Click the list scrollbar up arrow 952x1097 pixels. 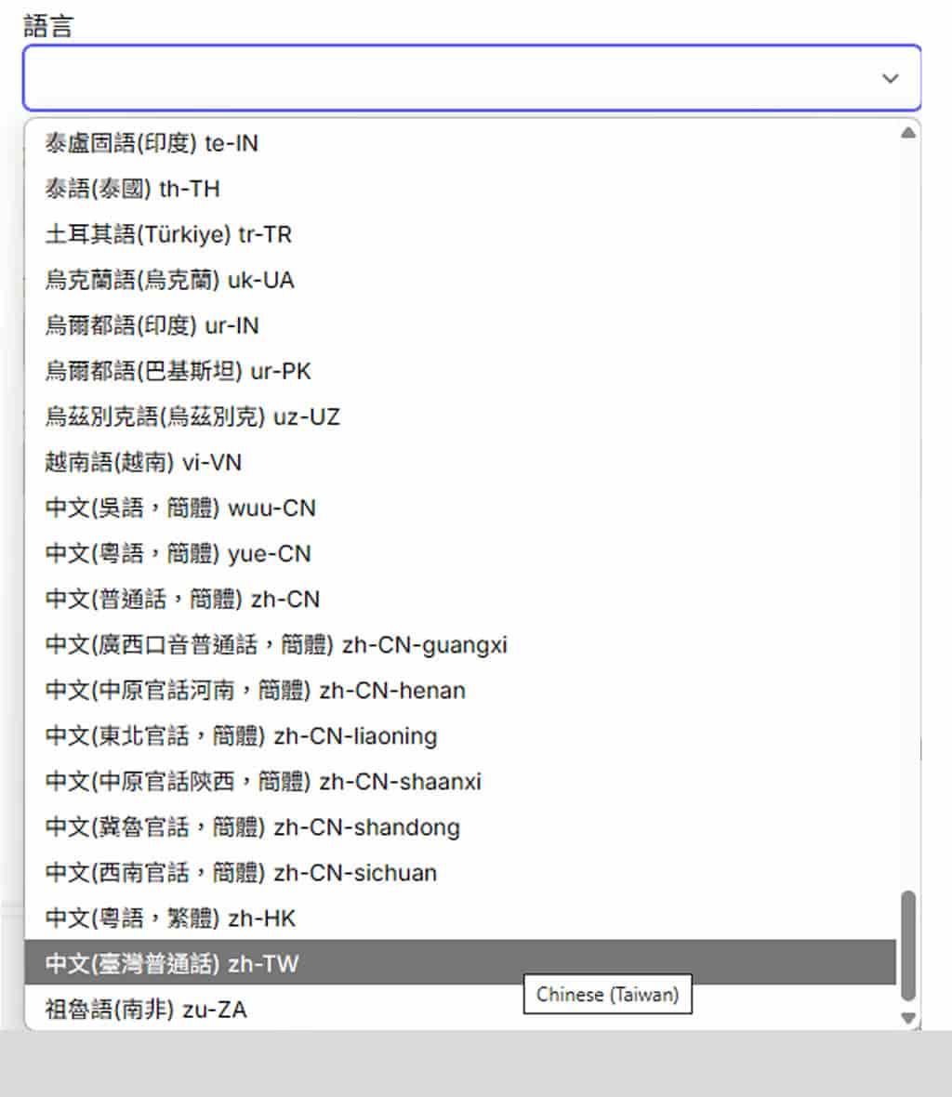[x=908, y=132]
